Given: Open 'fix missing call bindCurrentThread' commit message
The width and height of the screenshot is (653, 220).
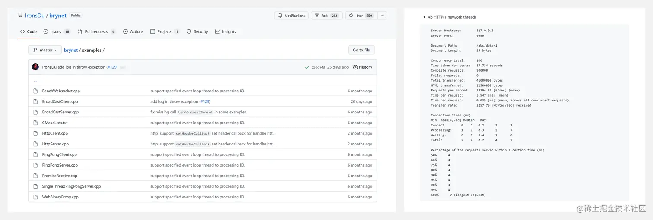Looking at the screenshot, I should pyautogui.click(x=199, y=112).
